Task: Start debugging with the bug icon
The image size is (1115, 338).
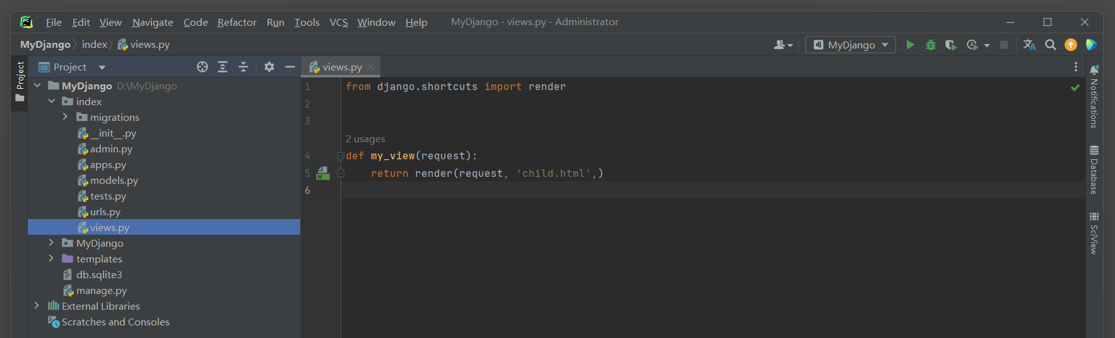Action: [x=930, y=45]
